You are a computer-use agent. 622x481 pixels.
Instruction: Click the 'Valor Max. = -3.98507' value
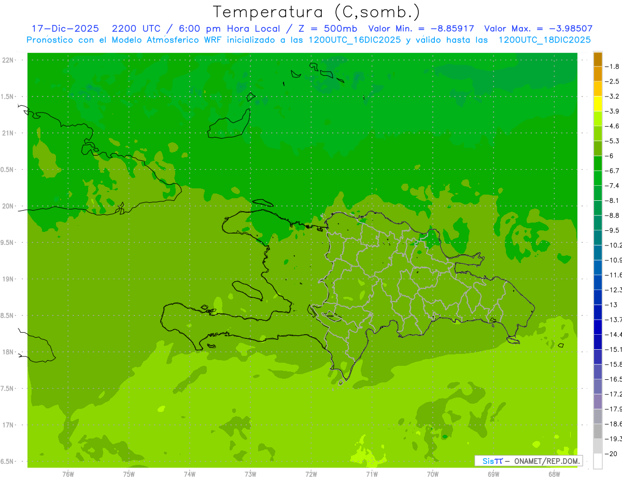[539, 29]
